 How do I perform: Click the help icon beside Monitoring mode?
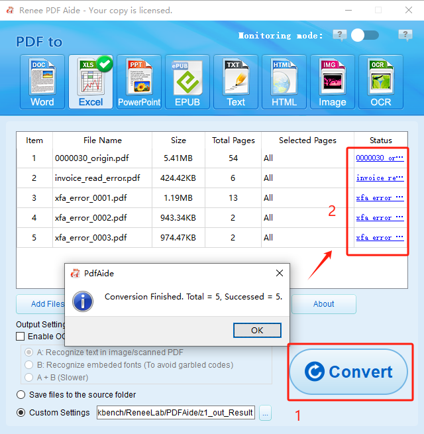(x=340, y=35)
